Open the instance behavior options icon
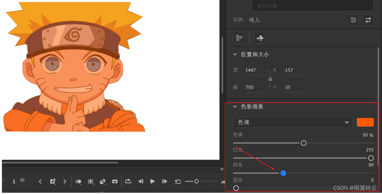This screenshot has height=194, width=382. coord(353,20)
